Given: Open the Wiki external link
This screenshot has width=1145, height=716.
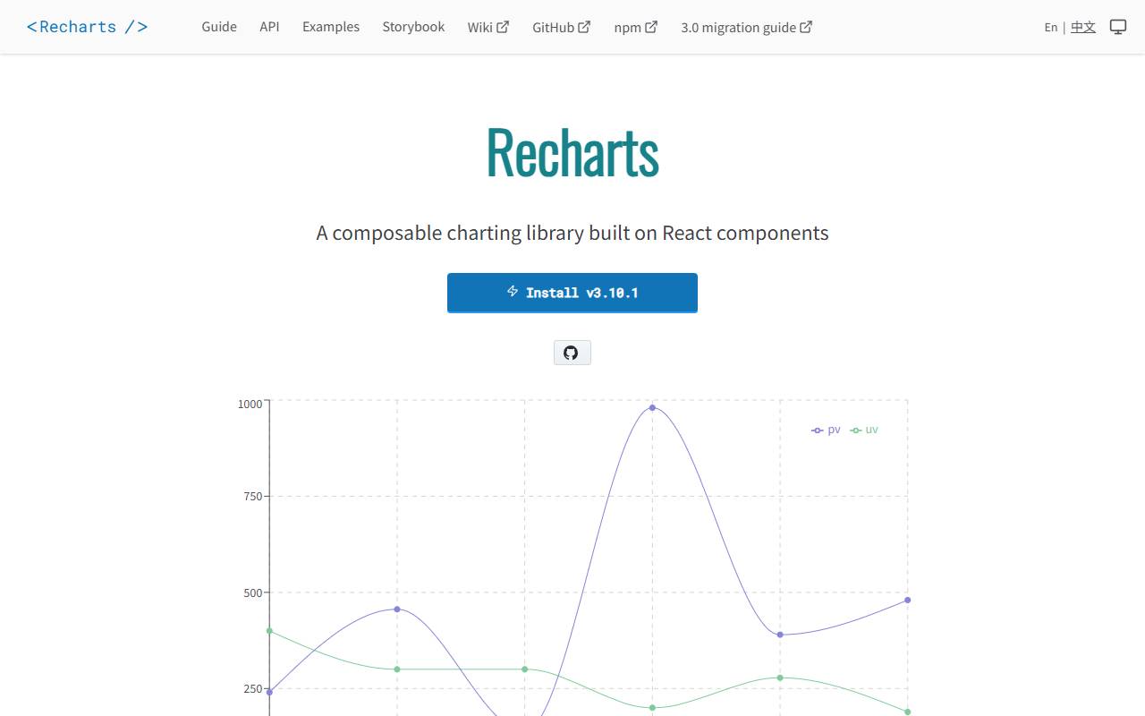Looking at the screenshot, I should click(488, 27).
